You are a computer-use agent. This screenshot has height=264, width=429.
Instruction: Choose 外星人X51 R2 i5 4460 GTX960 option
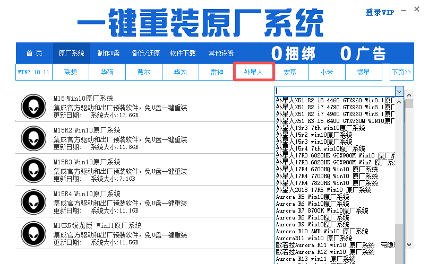(335, 100)
